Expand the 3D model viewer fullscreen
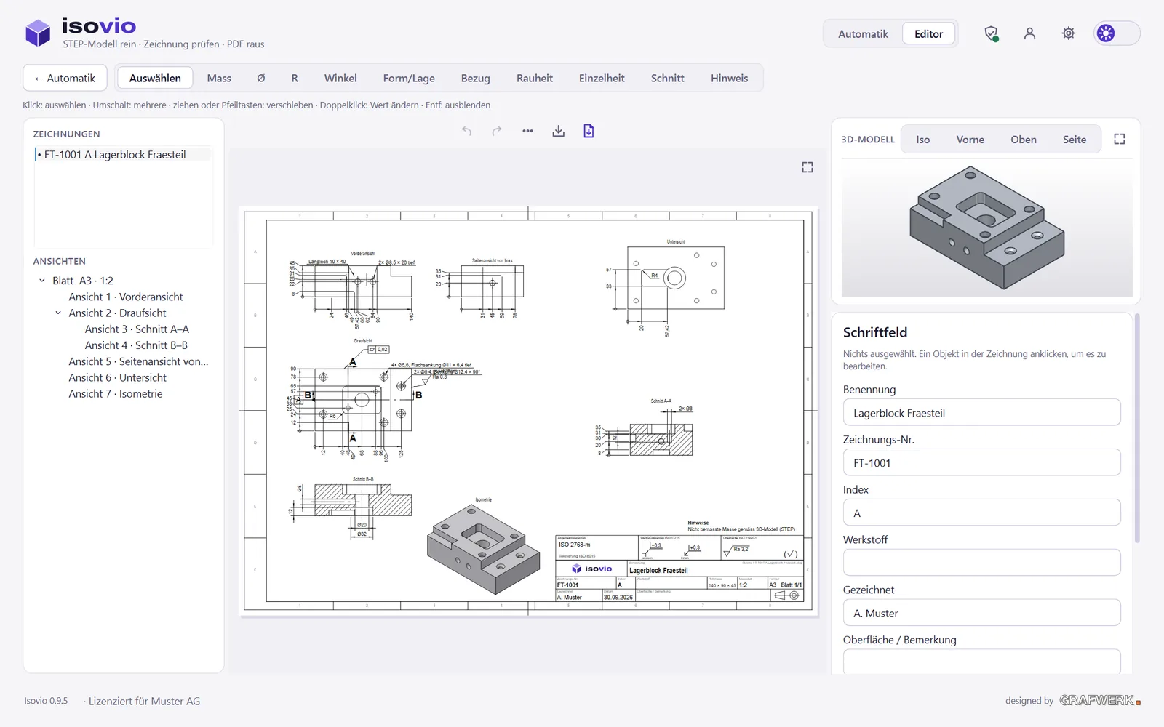1164x727 pixels. (1120, 139)
